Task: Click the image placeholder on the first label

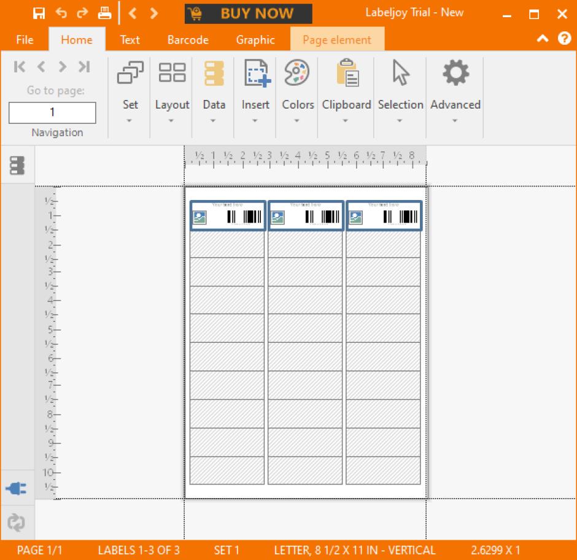Action: click(x=199, y=218)
